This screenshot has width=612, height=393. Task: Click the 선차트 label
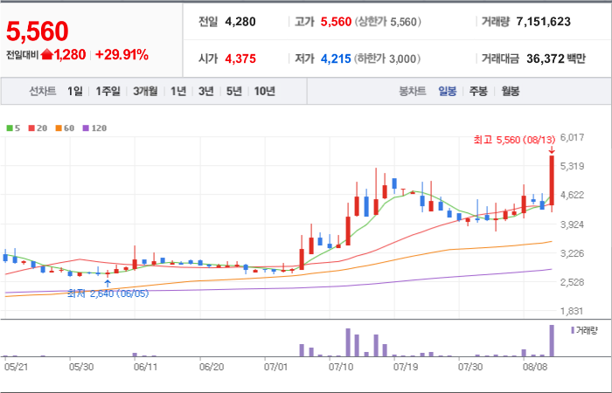[43, 91]
